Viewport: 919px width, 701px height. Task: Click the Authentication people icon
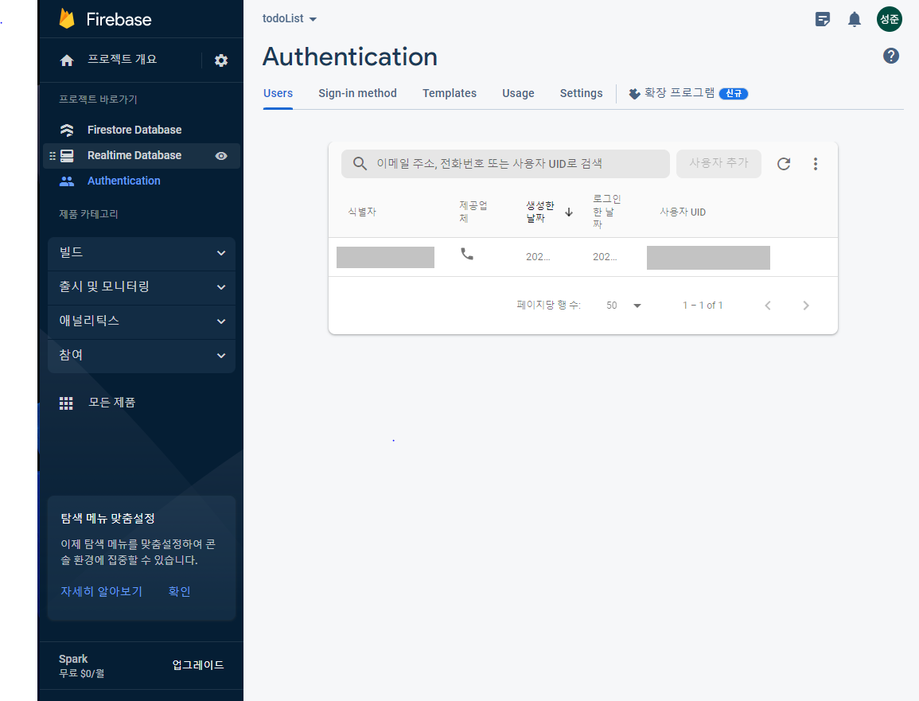pyautogui.click(x=67, y=181)
